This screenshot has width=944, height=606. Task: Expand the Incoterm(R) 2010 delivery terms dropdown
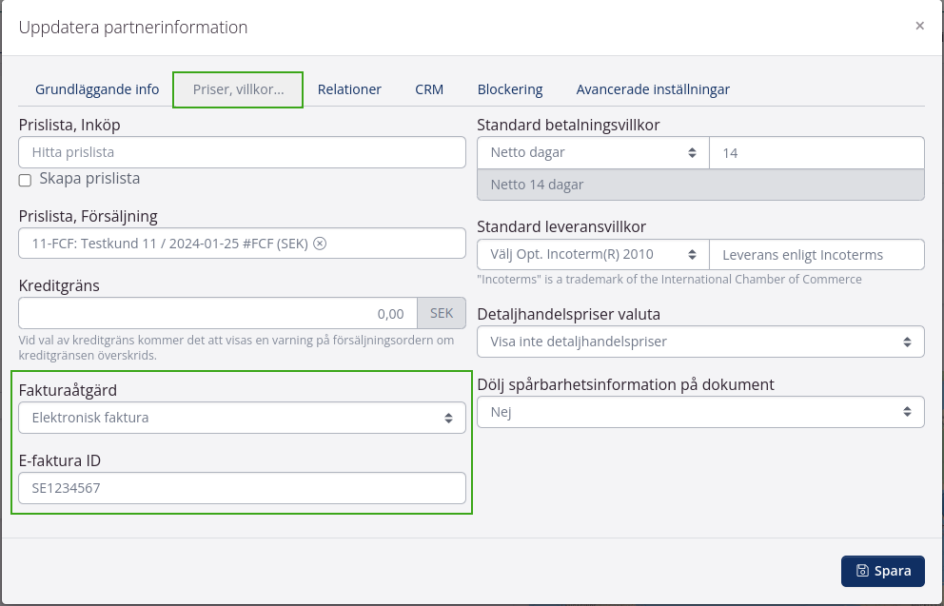pos(593,255)
